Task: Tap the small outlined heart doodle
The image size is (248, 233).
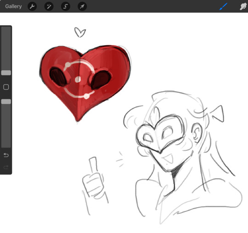Action: tap(80, 33)
